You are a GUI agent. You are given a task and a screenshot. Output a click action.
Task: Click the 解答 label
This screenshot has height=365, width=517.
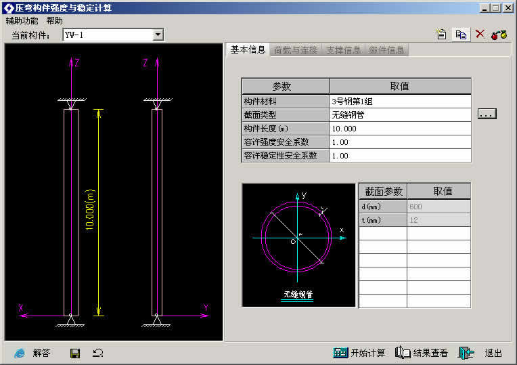coord(41,353)
